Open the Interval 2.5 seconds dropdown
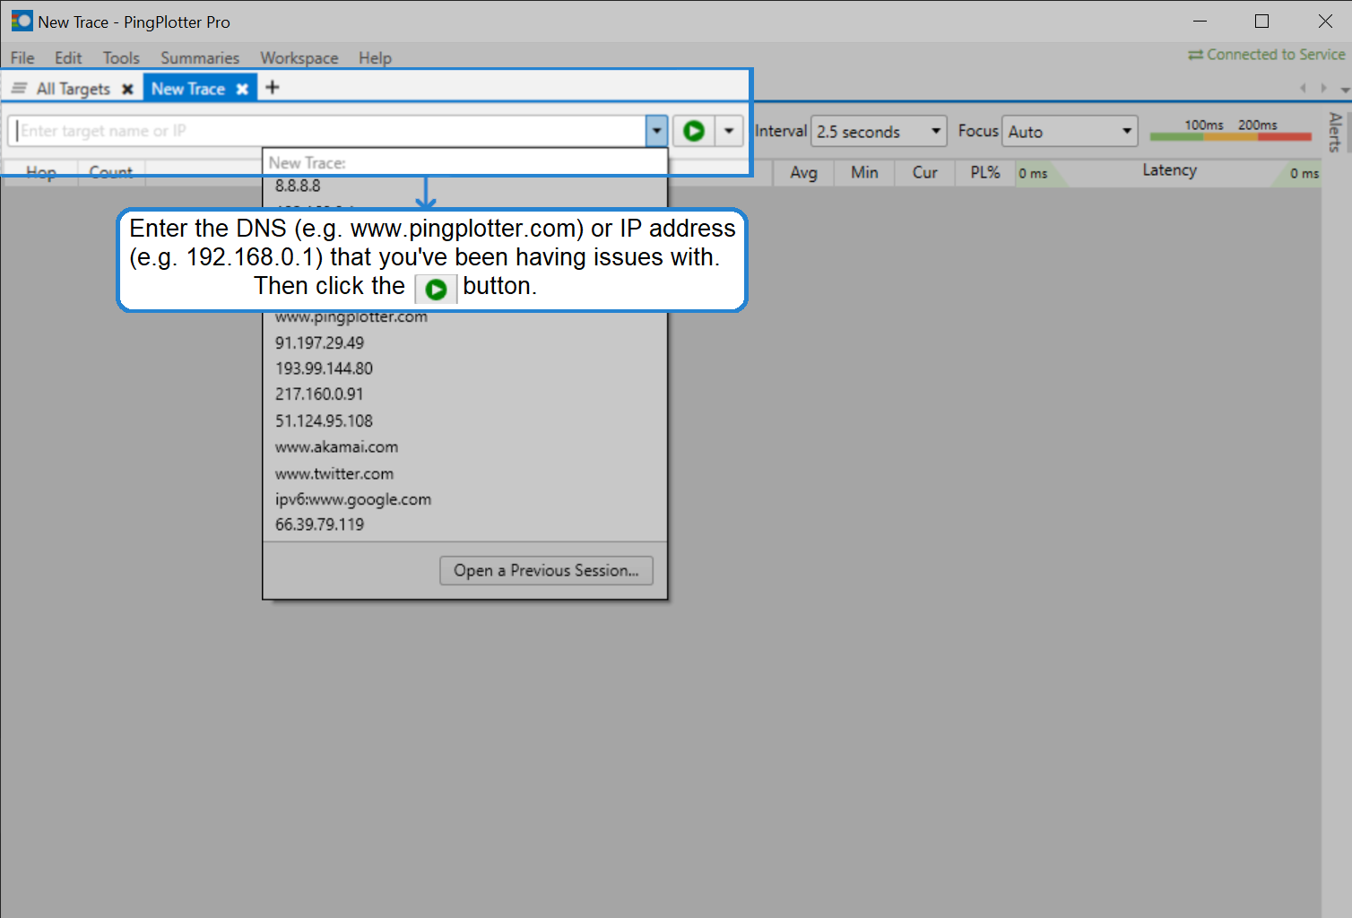Image resolution: width=1352 pixels, height=918 pixels. [878, 132]
